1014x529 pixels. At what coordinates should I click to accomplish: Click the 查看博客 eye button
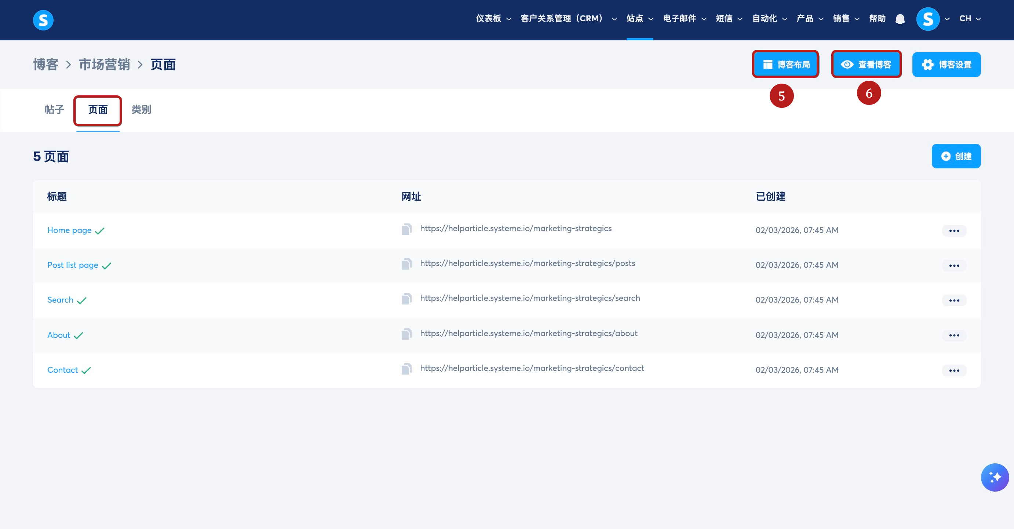tap(866, 65)
